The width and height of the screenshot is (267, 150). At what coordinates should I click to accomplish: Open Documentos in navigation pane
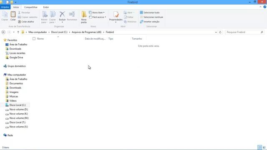[x=16, y=83]
